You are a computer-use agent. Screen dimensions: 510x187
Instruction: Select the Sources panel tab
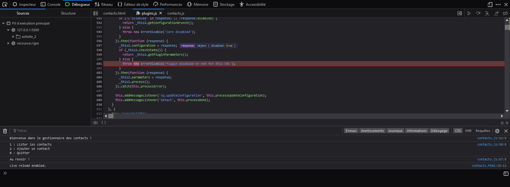tap(23, 13)
